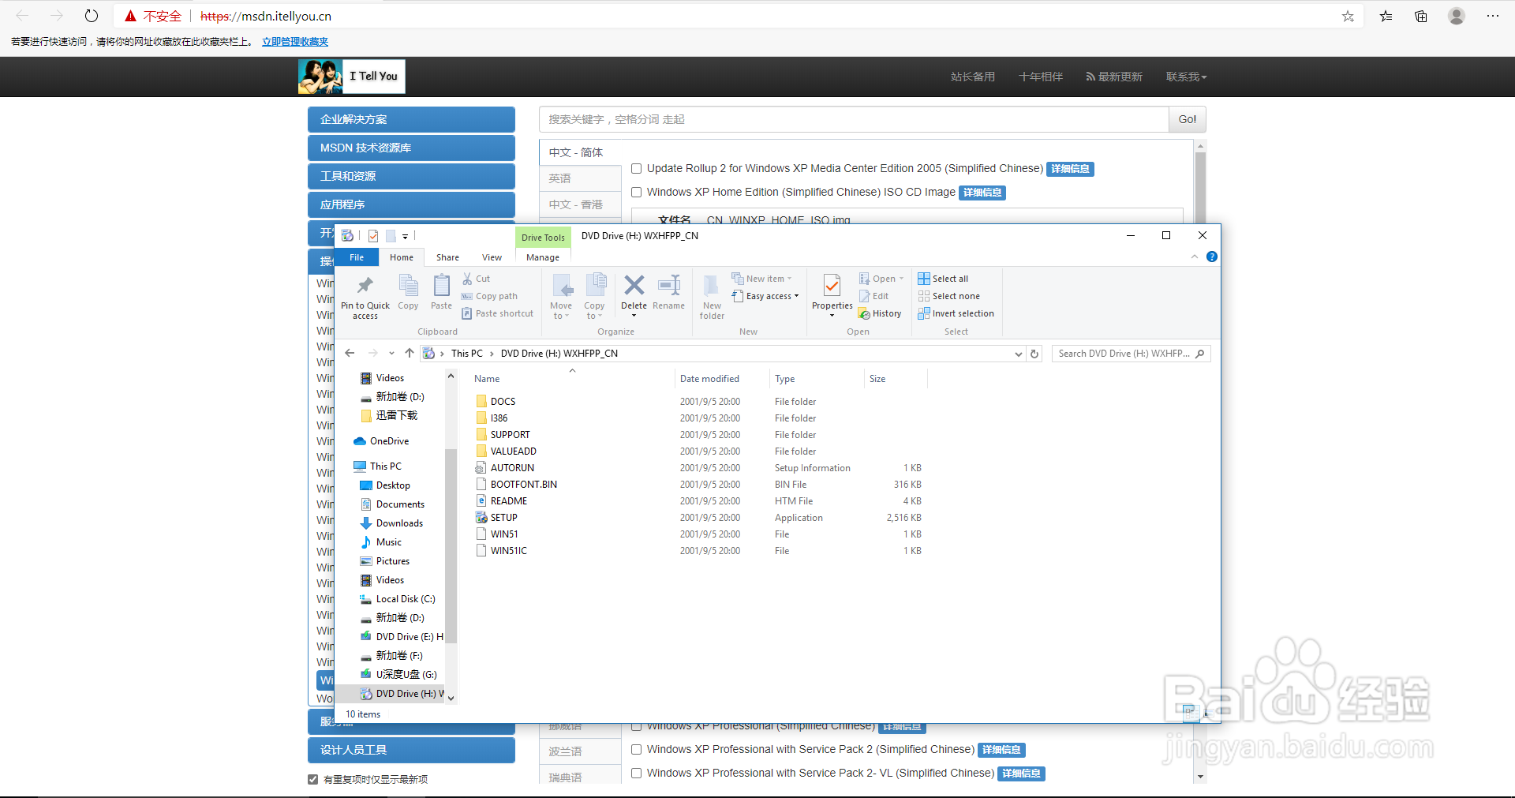Click browser add to favorites star
The width and height of the screenshot is (1515, 798).
(1348, 16)
